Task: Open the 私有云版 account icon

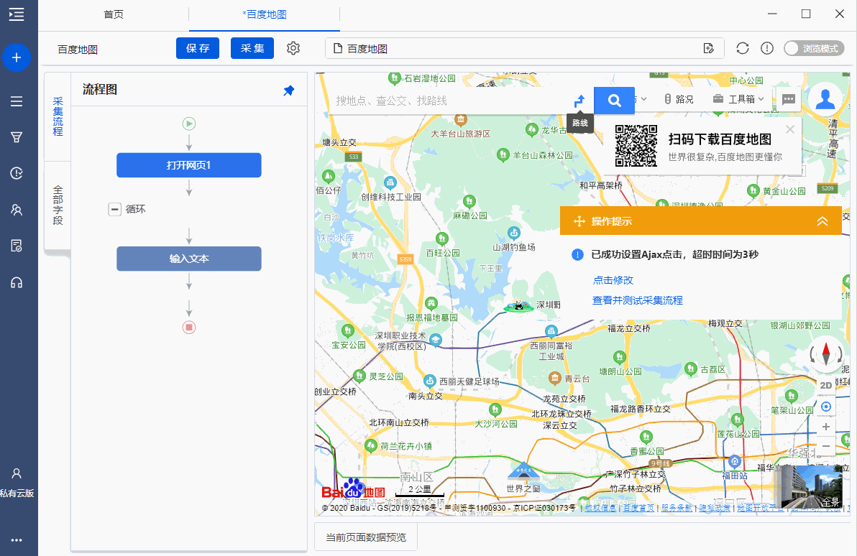Action: point(17,473)
